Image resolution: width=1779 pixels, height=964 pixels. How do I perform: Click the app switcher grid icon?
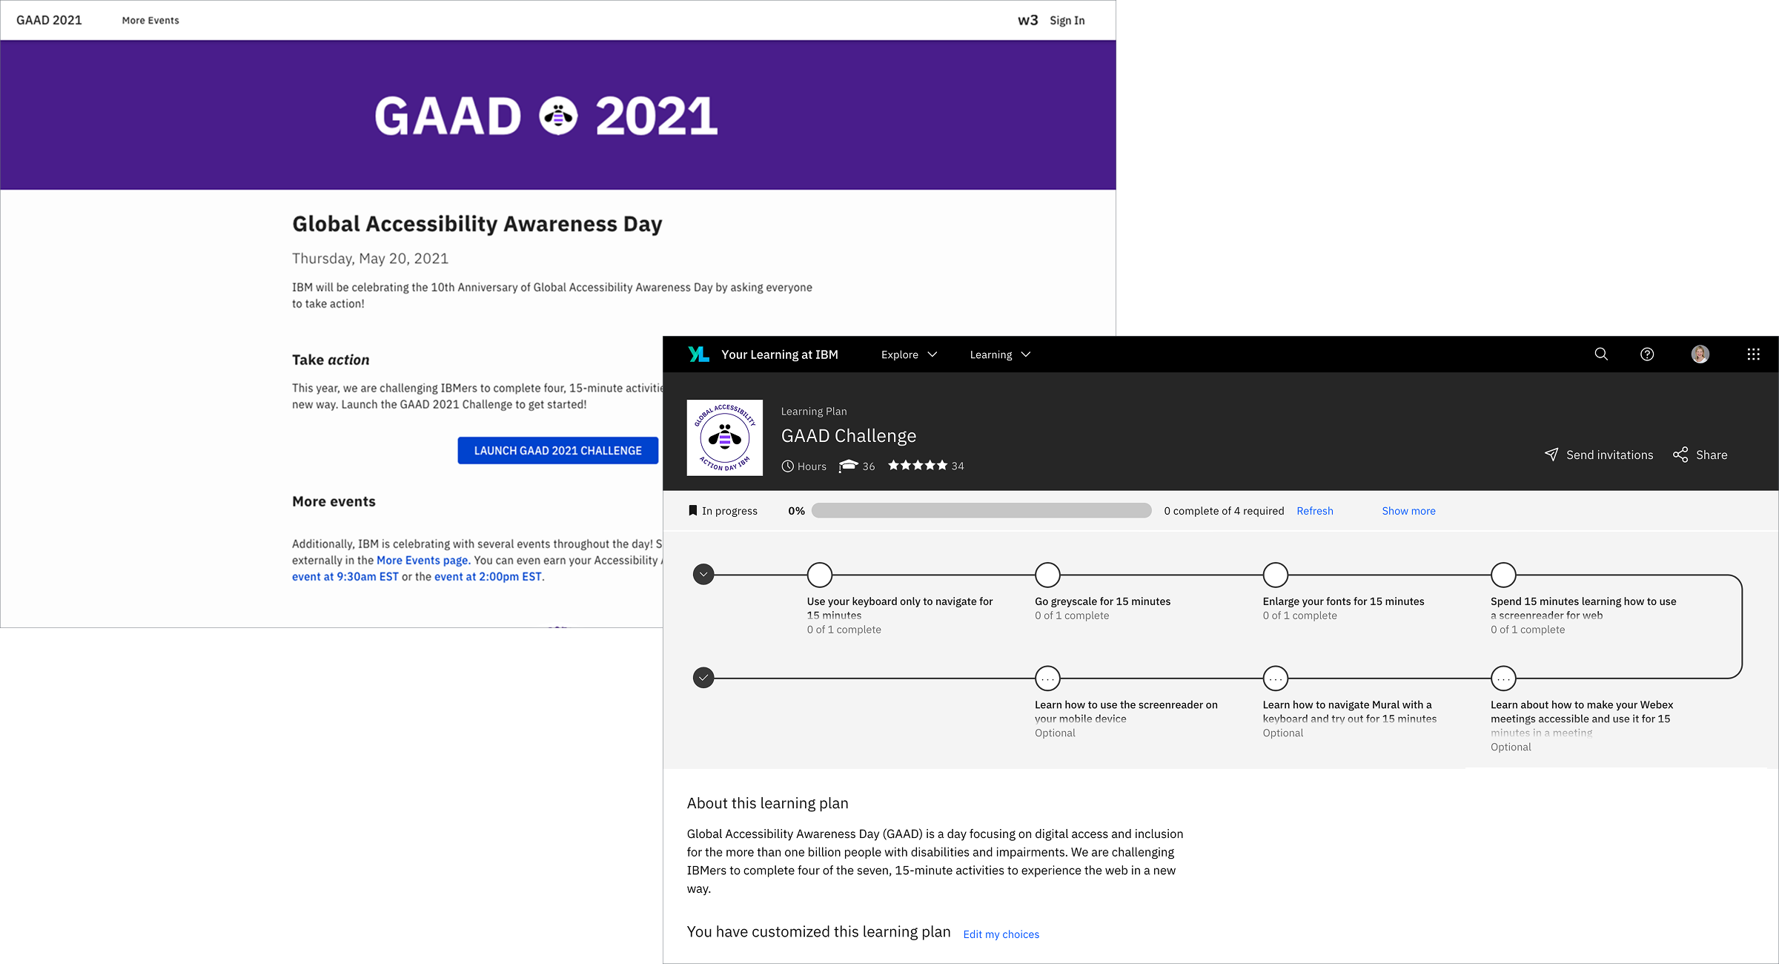1753,354
